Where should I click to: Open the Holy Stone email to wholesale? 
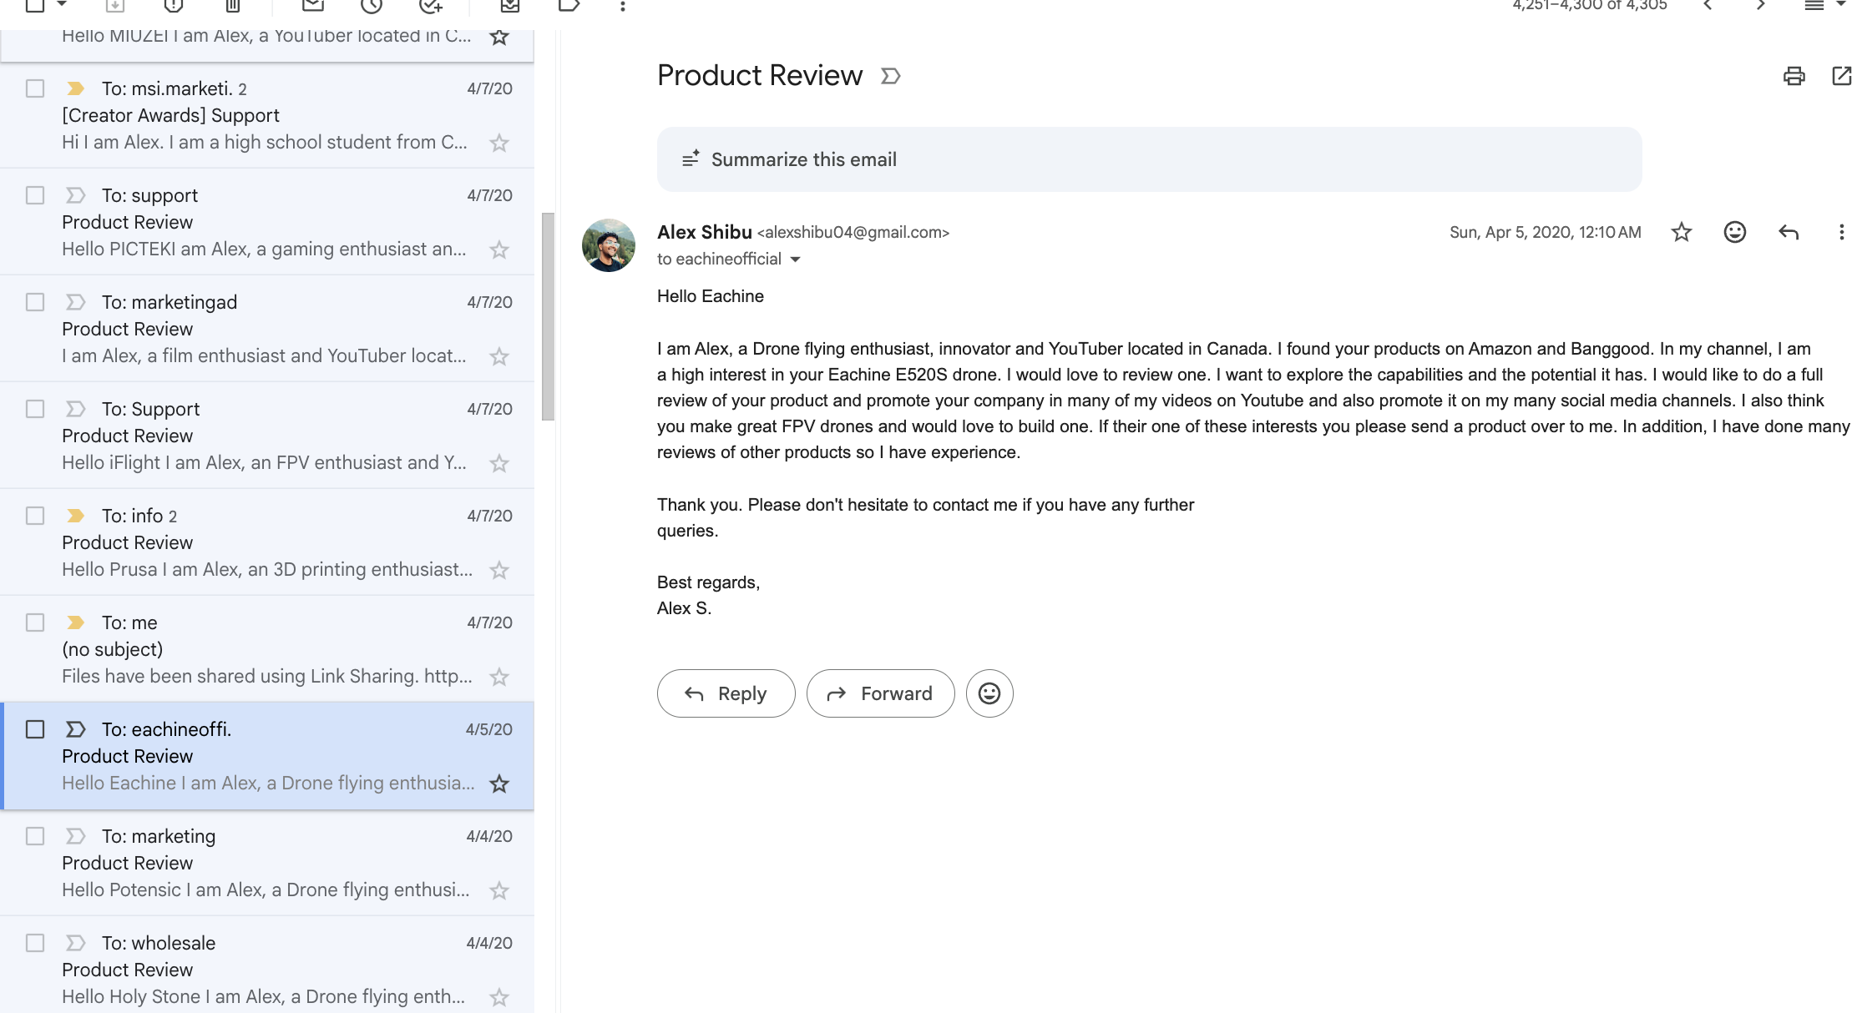[267, 968]
